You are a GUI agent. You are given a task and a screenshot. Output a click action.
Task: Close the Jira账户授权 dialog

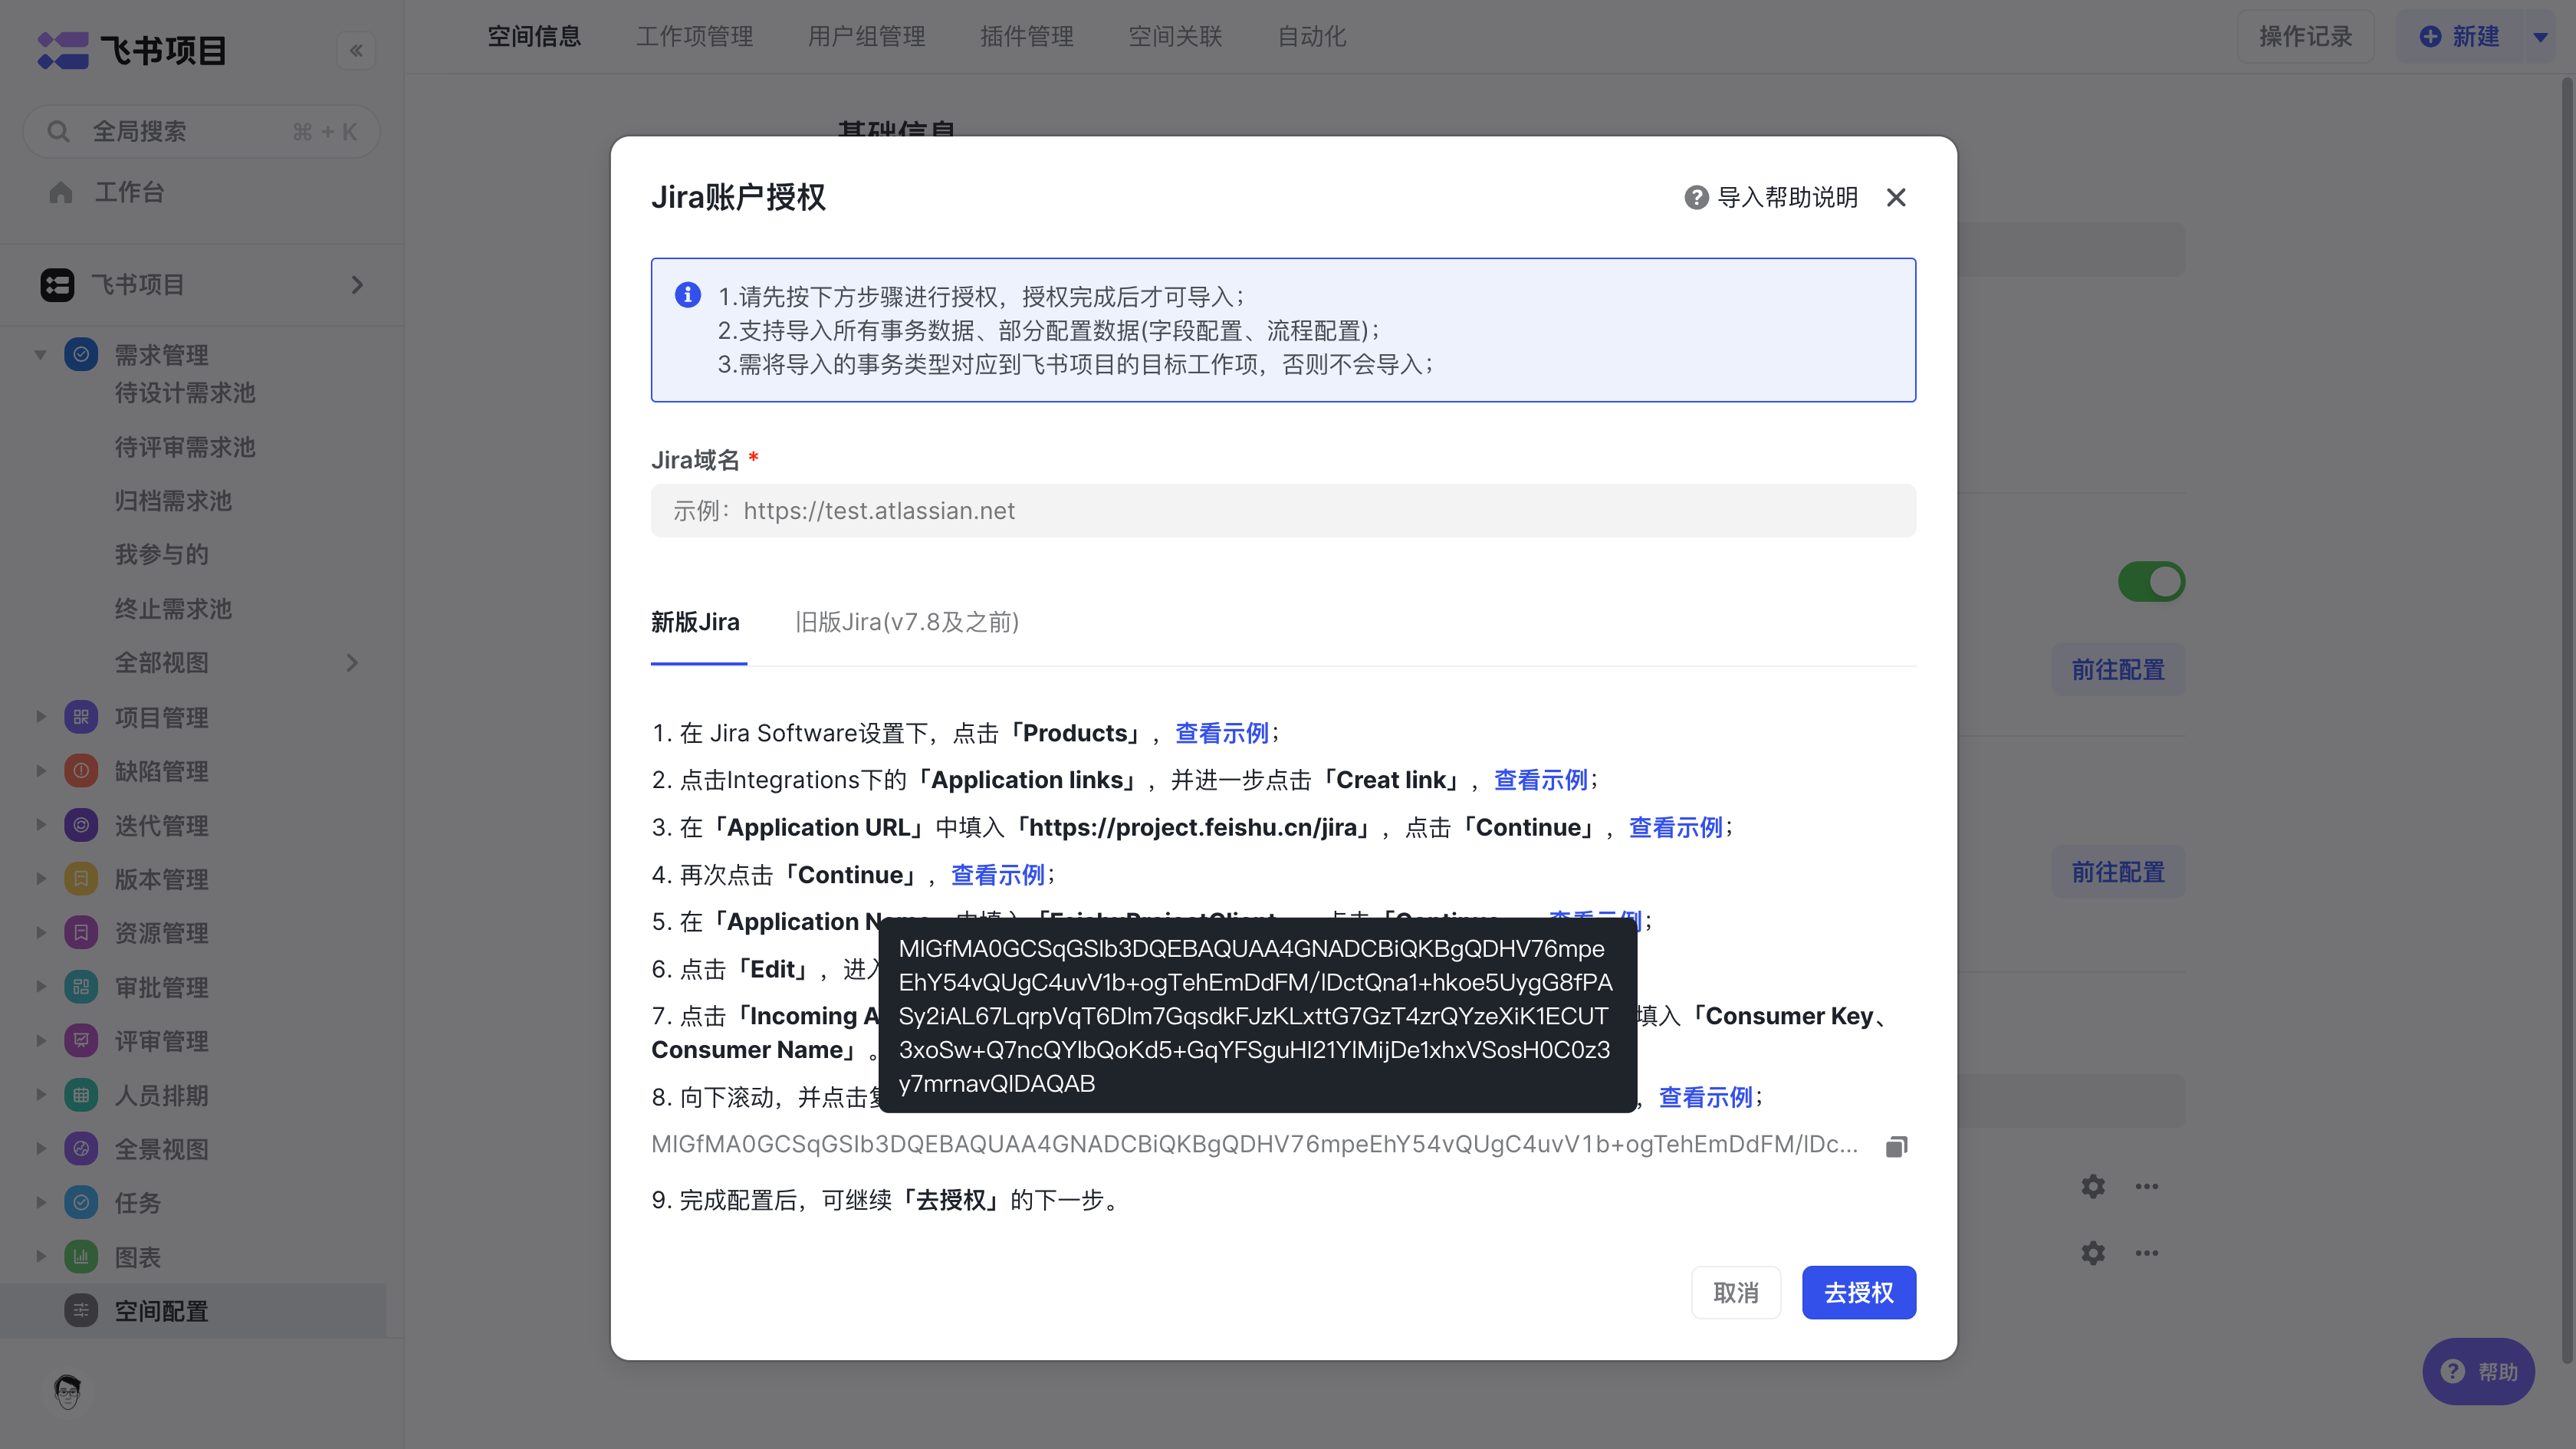pos(1896,197)
